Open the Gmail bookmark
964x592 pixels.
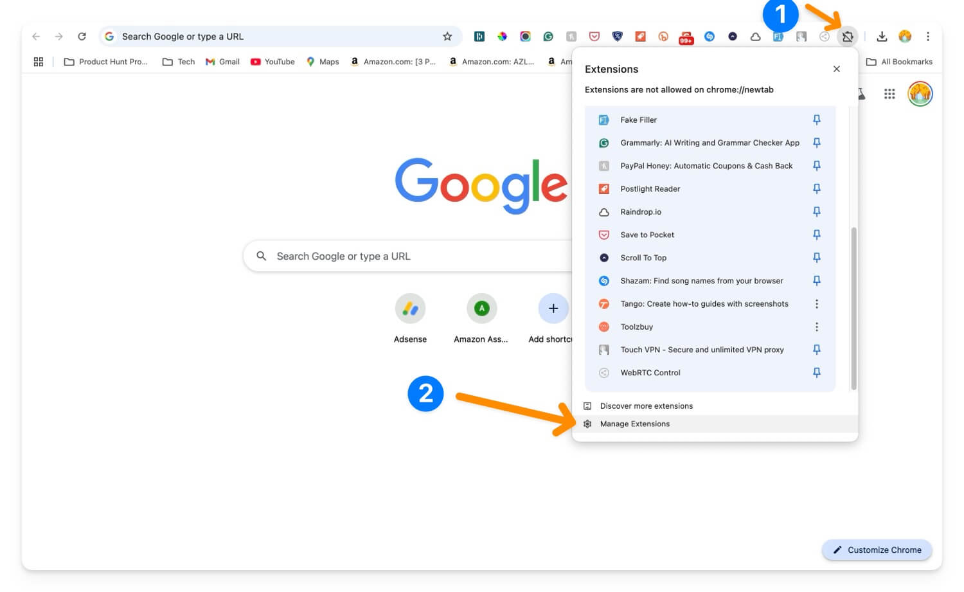(222, 62)
